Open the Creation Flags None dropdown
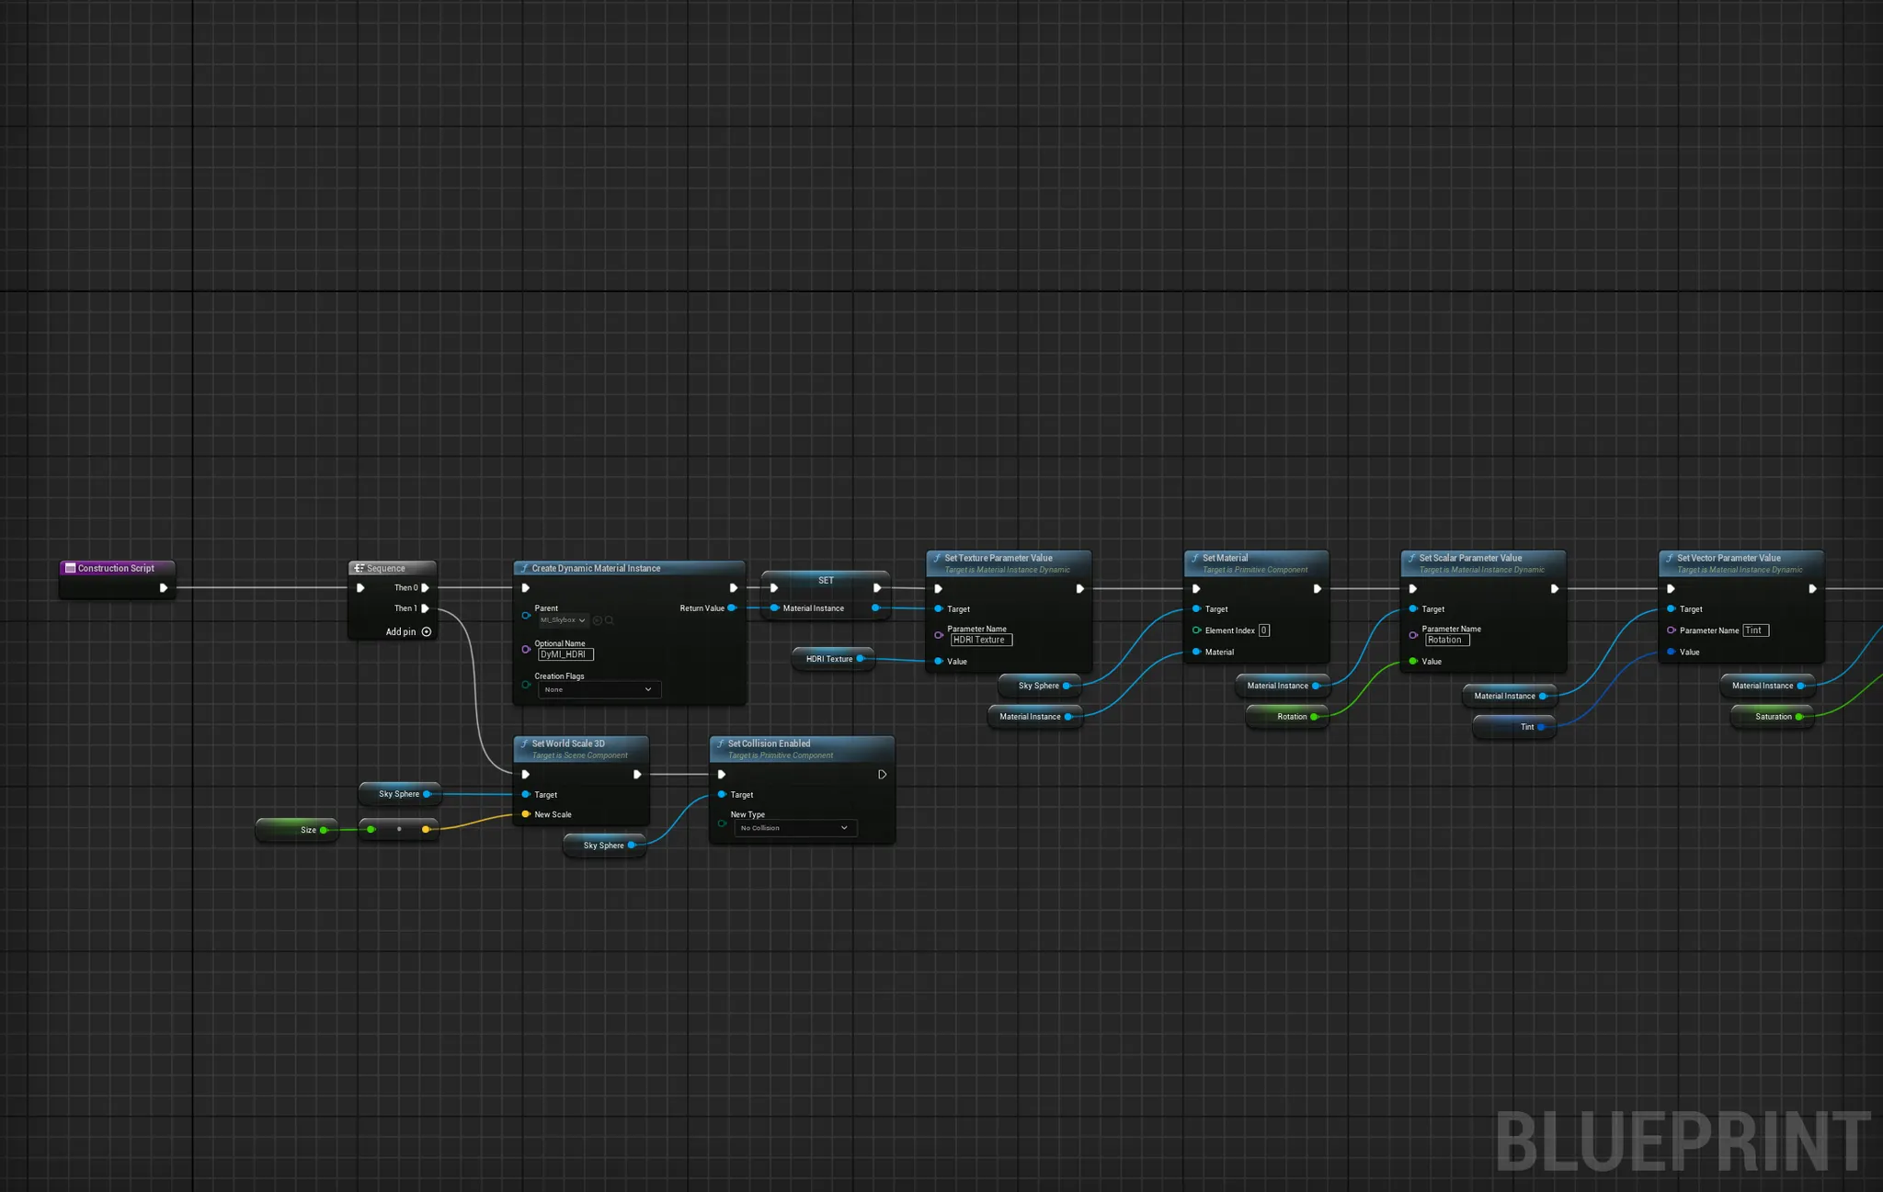 click(x=599, y=689)
